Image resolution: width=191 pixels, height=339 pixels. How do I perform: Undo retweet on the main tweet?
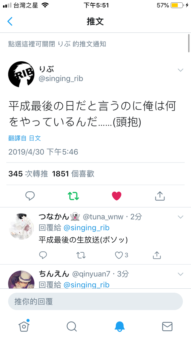pos(73,196)
